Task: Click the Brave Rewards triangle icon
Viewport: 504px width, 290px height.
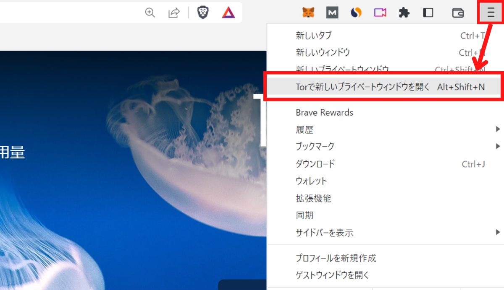Action: (228, 13)
